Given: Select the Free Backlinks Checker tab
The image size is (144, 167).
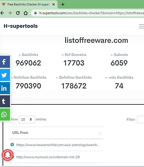Looking at the screenshot, I should tap(28, 4).
